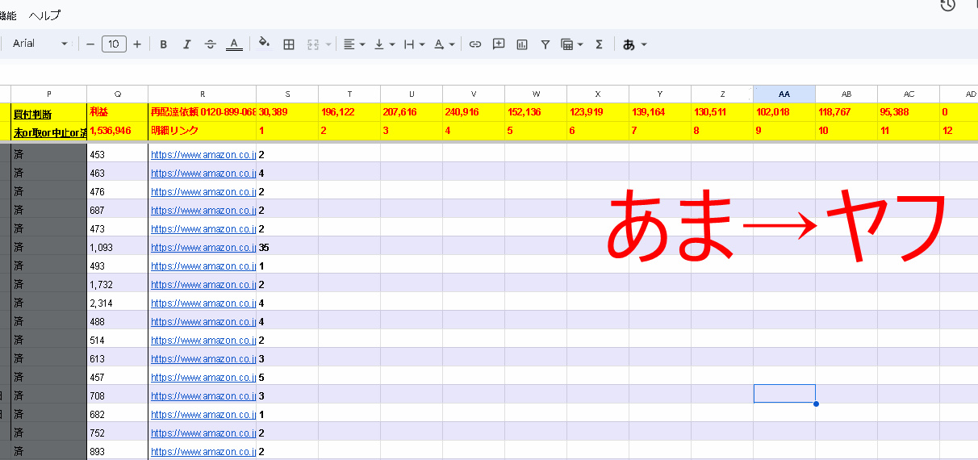The image size is (978, 460).
Task: Expand the input tools dropdown arrow
Action: (x=643, y=44)
